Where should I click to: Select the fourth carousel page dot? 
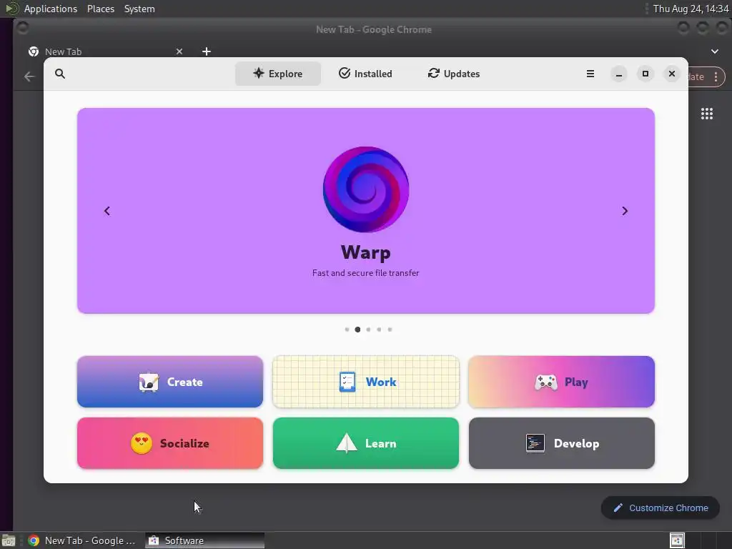click(x=379, y=330)
